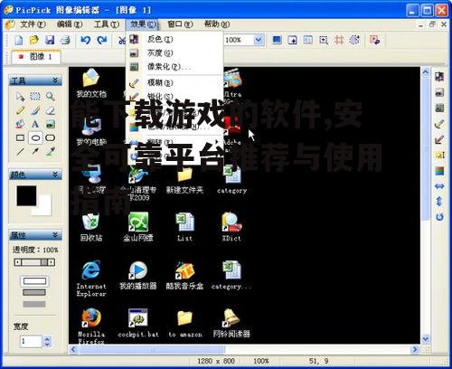Flip image vertically with right sidebar arrow
The height and width of the screenshot is (369, 452).
[439, 202]
